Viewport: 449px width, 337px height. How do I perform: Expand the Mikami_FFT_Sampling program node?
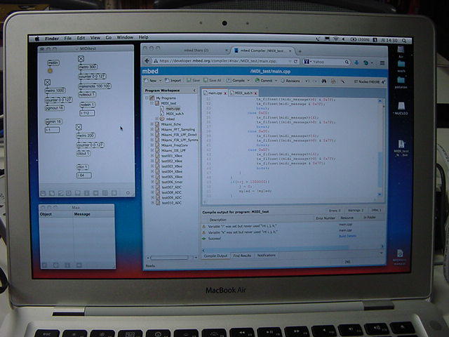(152, 129)
